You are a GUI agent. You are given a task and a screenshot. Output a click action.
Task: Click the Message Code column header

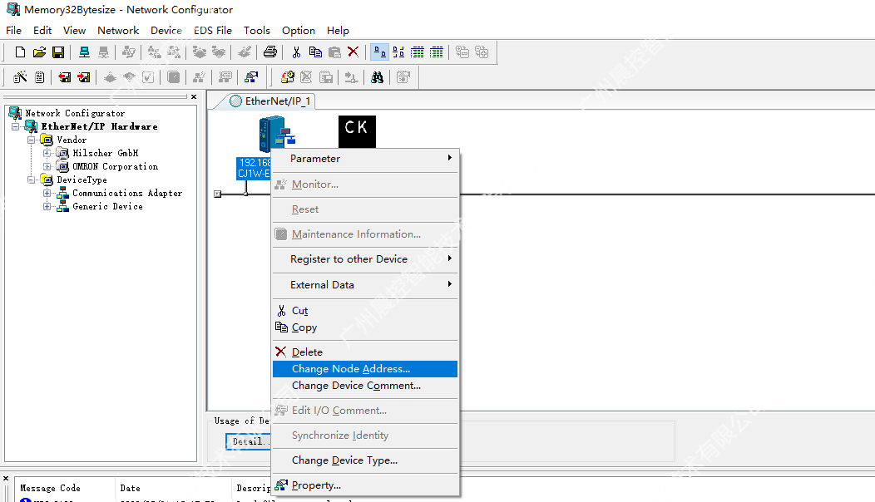[x=64, y=488]
